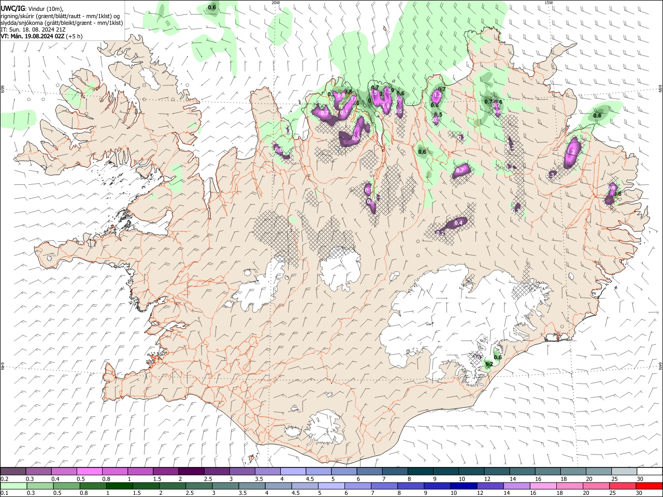
Task: Click the '(+5 h)' forecast offset
Action: click(75, 36)
